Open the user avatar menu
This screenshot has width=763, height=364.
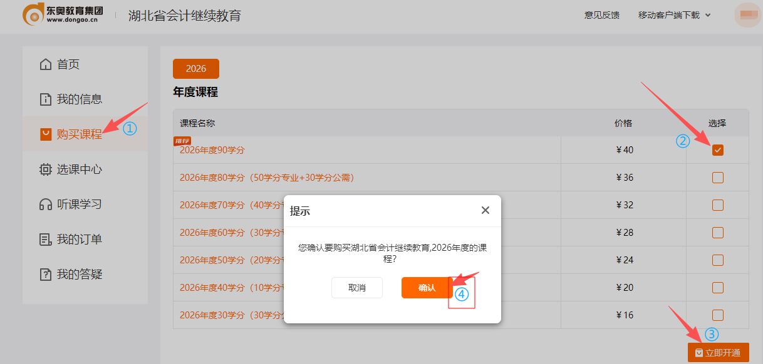747,15
